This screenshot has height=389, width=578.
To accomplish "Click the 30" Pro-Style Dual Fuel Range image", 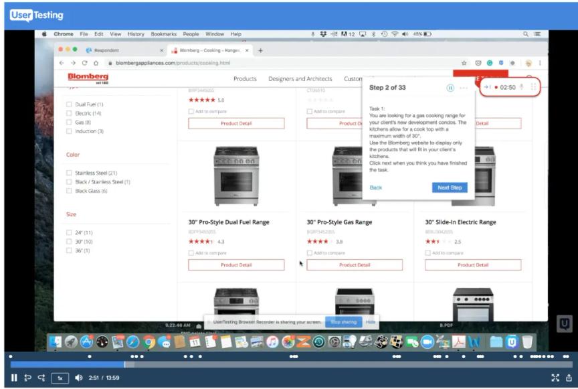I will [x=236, y=175].
